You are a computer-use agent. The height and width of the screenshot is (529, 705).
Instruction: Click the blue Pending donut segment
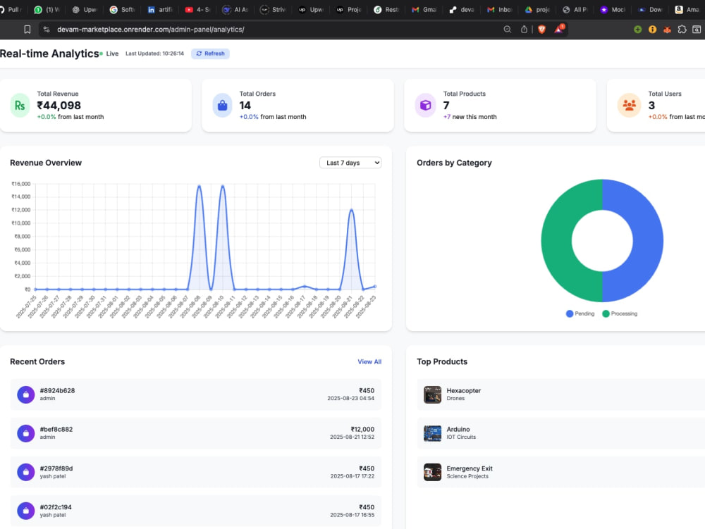(648, 241)
